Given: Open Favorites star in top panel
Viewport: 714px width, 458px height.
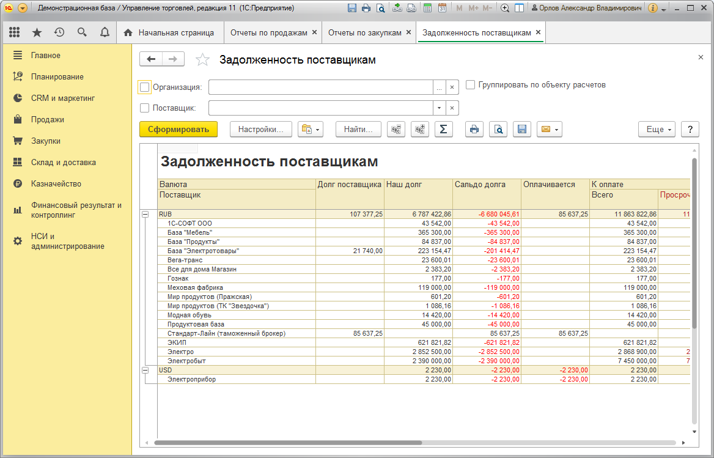Looking at the screenshot, I should [37, 32].
